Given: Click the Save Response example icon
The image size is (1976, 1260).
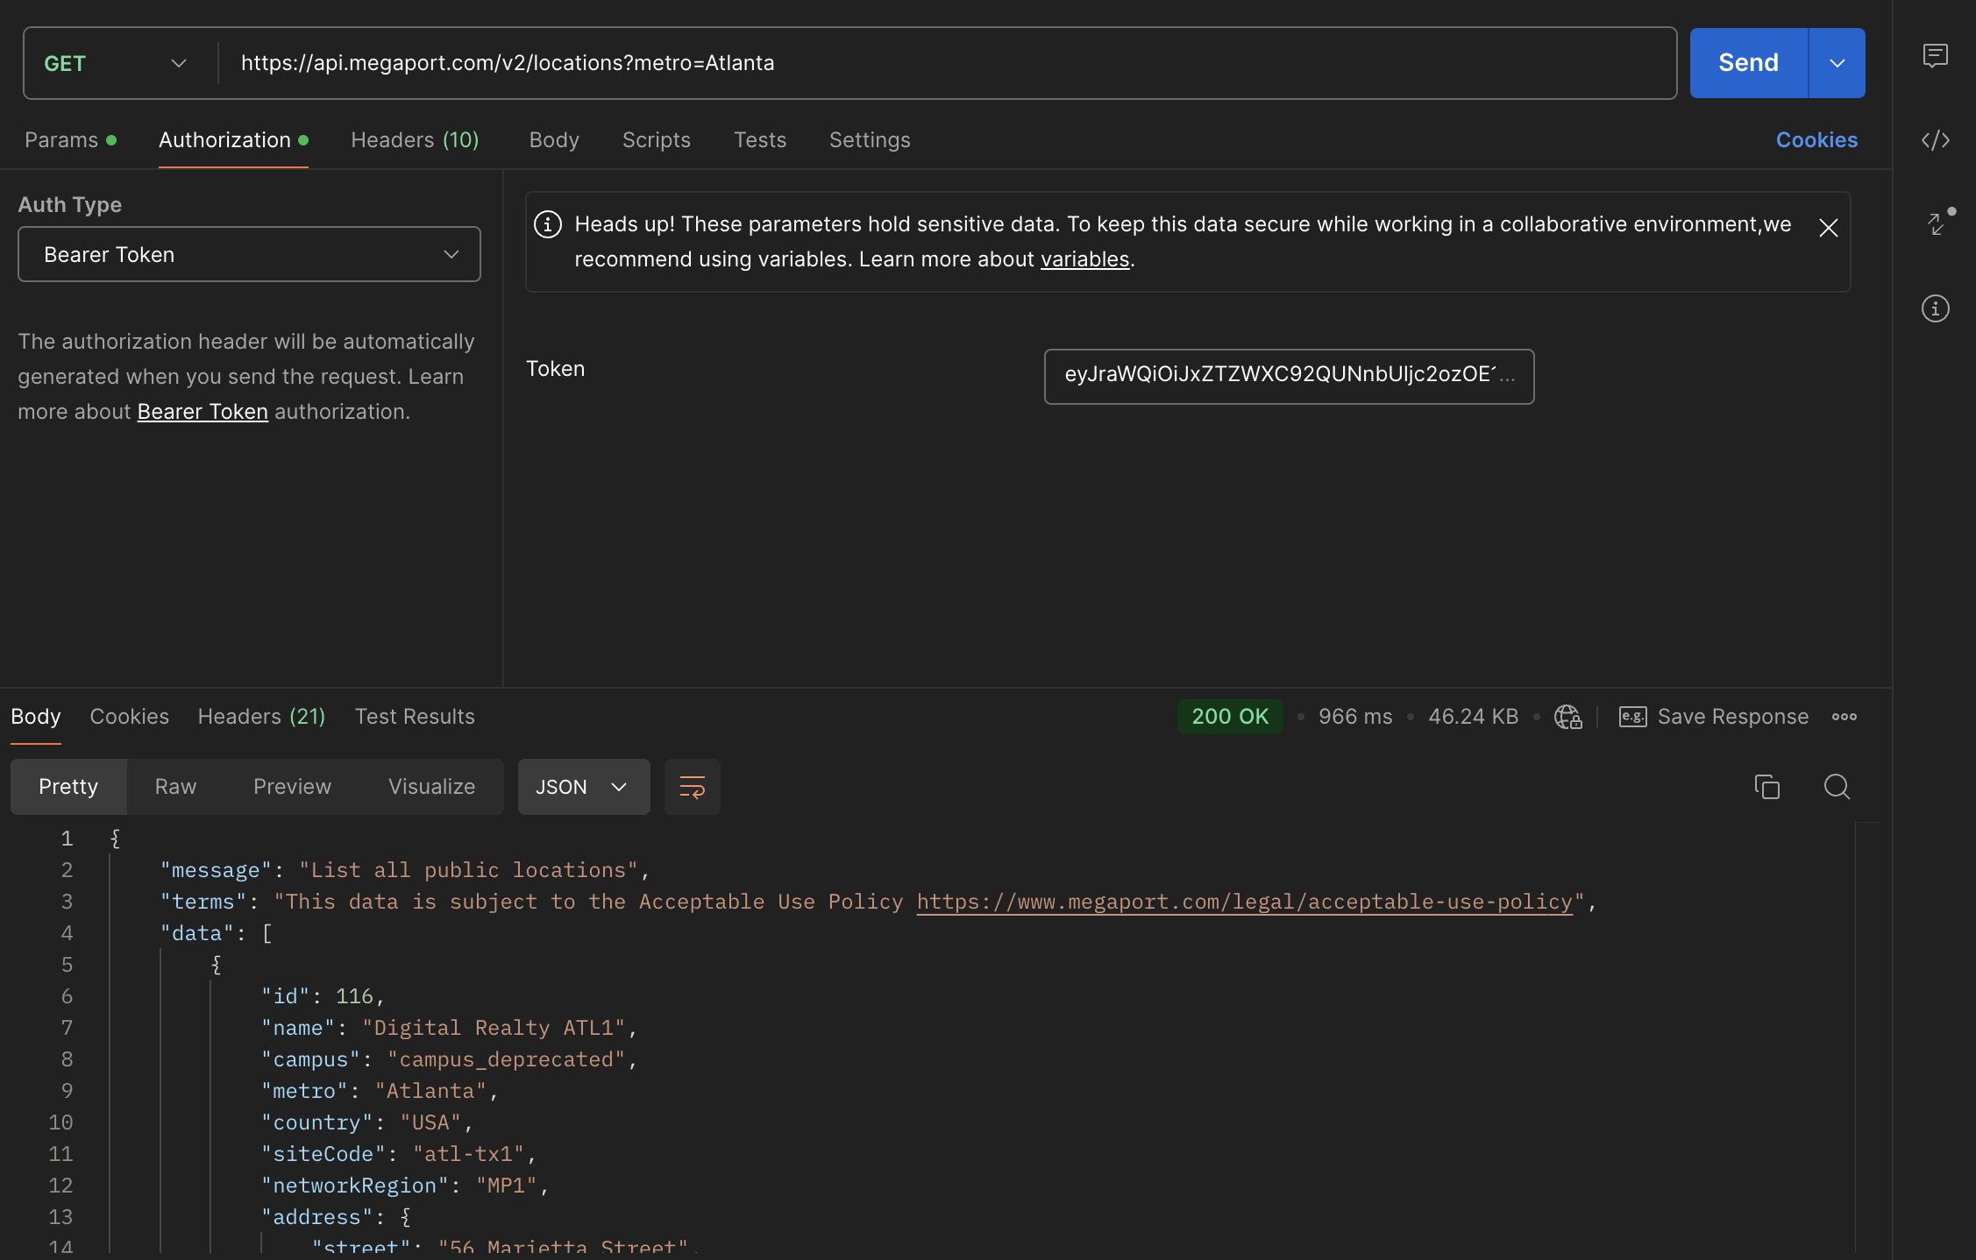Looking at the screenshot, I should [x=1632, y=717].
